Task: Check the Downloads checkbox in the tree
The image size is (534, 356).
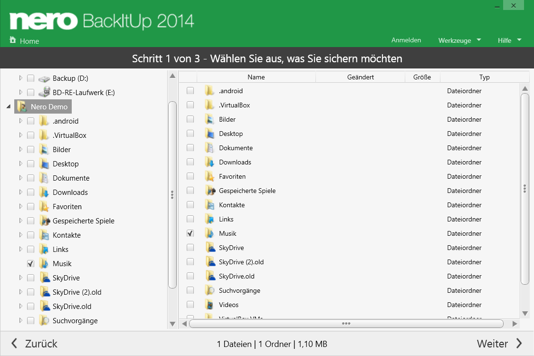Action: point(31,192)
